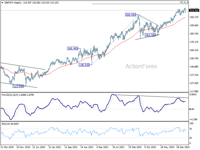The width and height of the screenshot is (200, 150).
Task: Select the 208.090 price label
Action: 131,15
